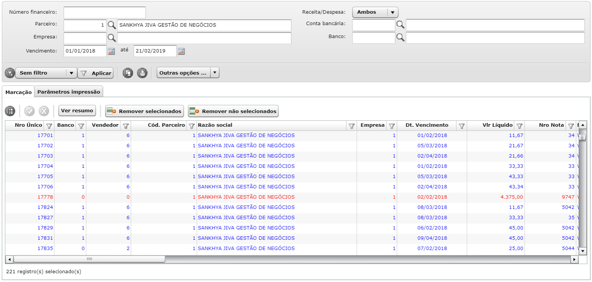Click the Aplicar button
The image size is (592, 282).
tap(96, 73)
